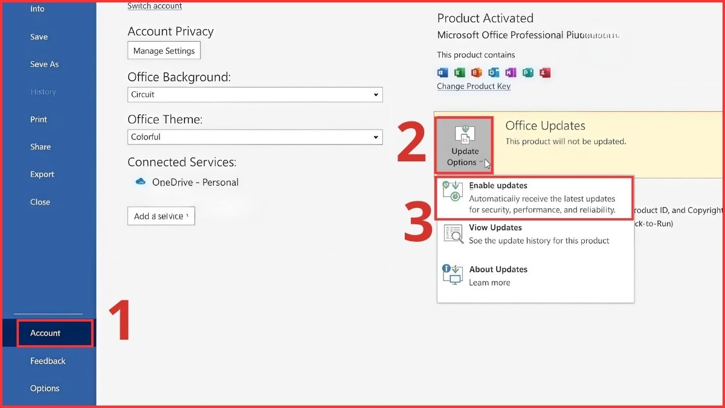Screen dimensions: 725x408
Task: Click the View Updates magnifier icon
Action: click(x=453, y=234)
